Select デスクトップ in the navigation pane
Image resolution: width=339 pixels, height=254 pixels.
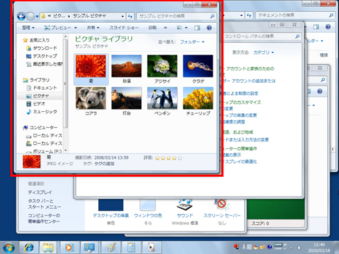(x=42, y=56)
